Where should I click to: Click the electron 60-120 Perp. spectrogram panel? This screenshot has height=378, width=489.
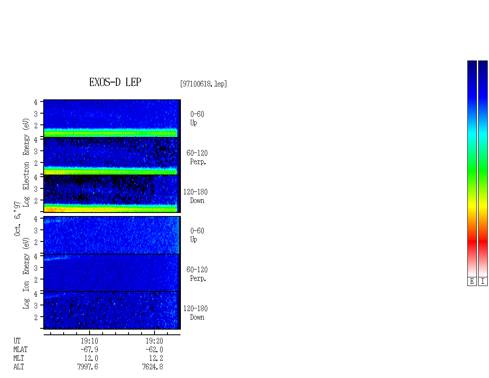coord(112,156)
